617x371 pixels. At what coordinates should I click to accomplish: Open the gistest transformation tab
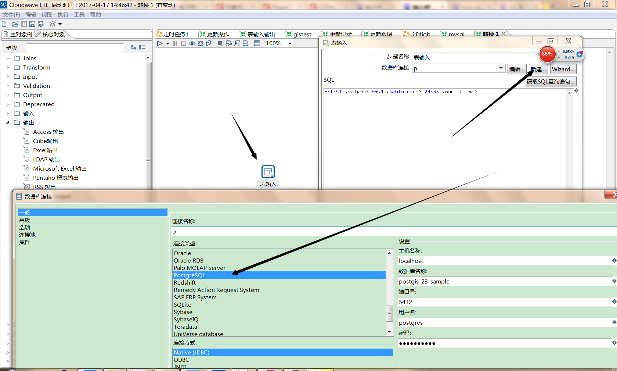299,34
